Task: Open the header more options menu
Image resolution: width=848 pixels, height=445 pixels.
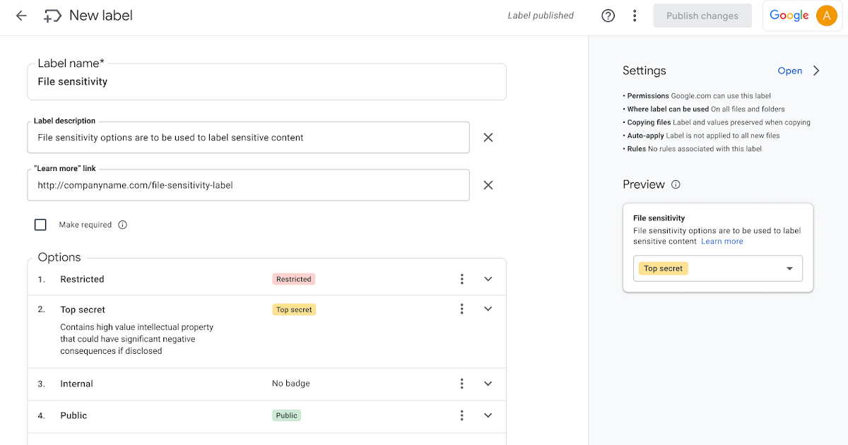Action: [635, 16]
